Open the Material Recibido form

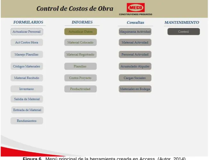pos(27,78)
